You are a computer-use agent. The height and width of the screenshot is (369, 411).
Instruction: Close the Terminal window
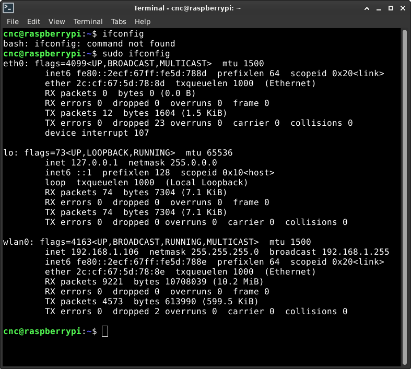(403, 8)
